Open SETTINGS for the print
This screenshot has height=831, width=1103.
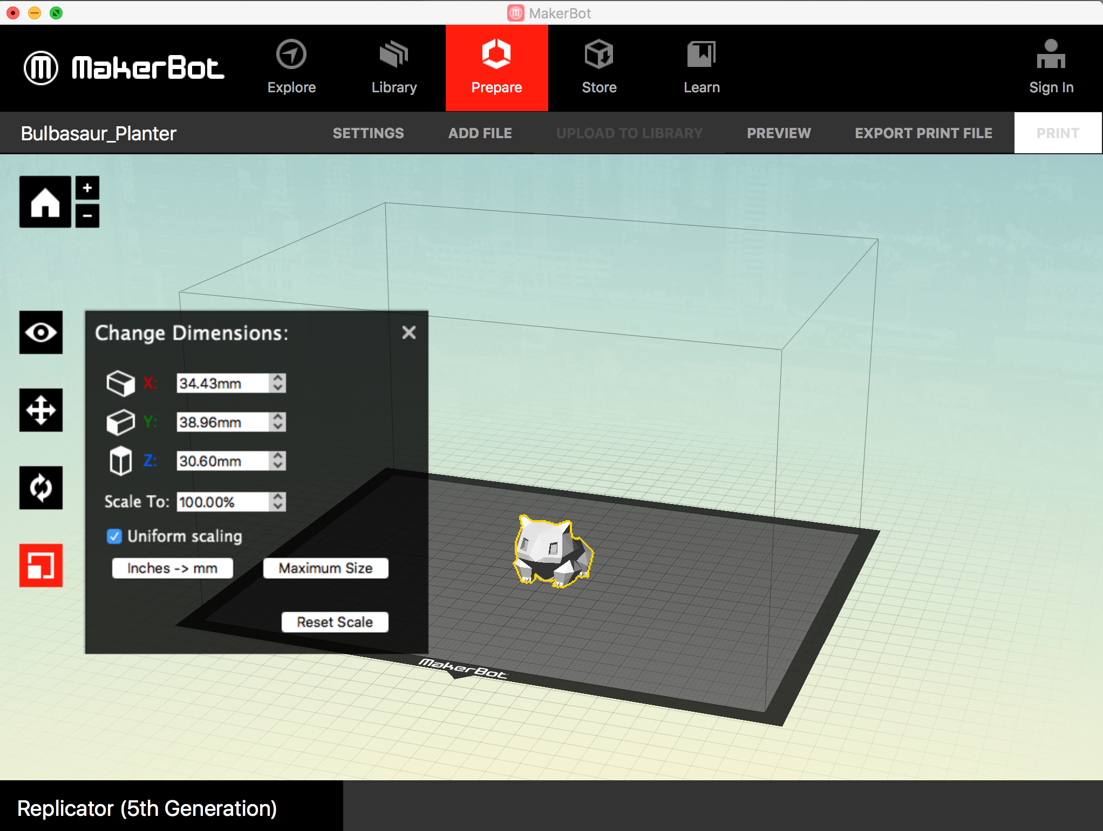point(368,133)
